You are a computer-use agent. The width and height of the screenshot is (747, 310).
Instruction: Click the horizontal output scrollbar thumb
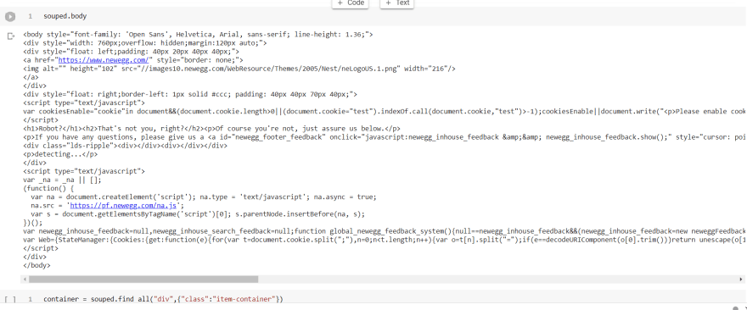(x=143, y=280)
